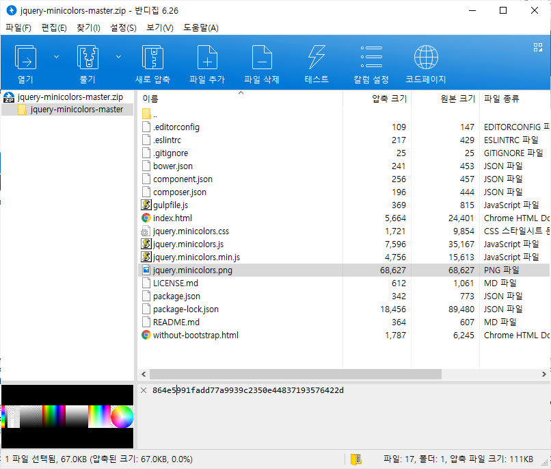Click the color palette preview thumbnail
The image size is (551, 469).
point(67,416)
